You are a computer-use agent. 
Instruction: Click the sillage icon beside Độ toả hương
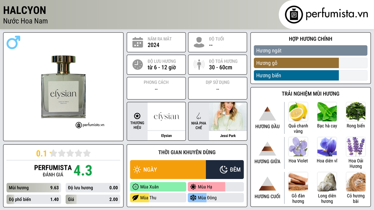[199, 65]
